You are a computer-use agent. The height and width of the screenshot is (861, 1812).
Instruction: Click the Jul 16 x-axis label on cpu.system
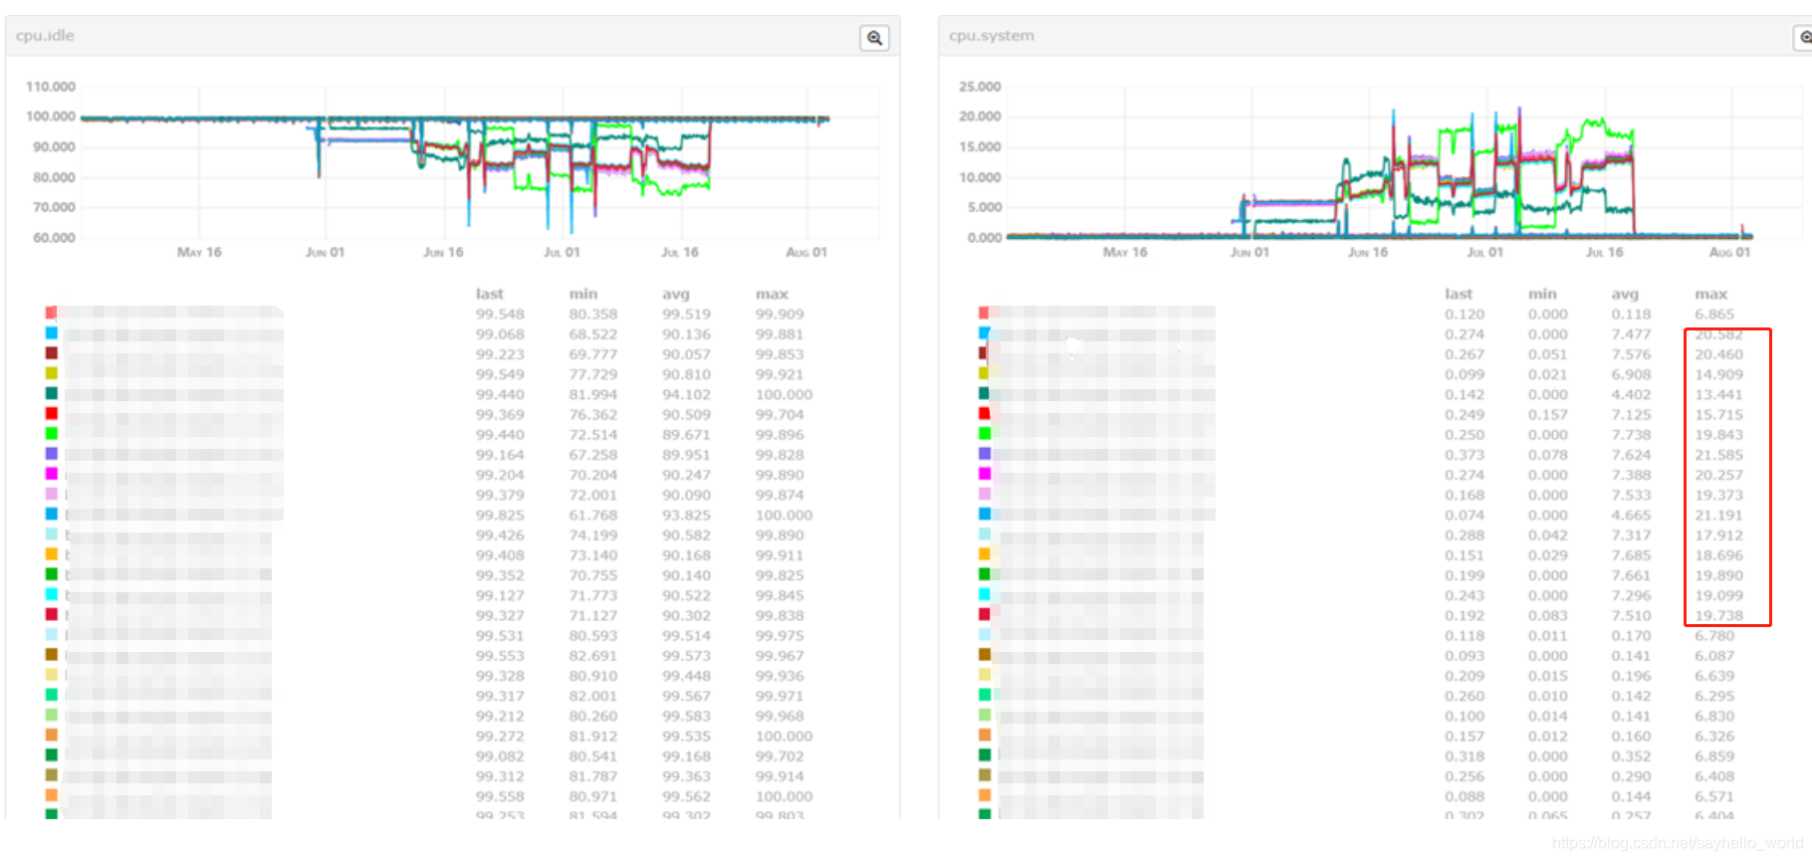(x=1604, y=253)
